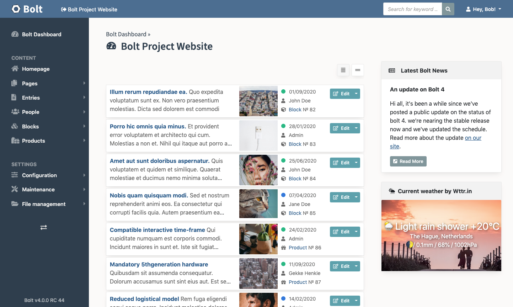Screen dimensions: 513x307
Task: Click the weather image for The Hague
Action: pos(441,235)
